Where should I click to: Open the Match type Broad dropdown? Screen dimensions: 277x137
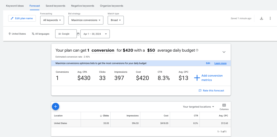click(116, 20)
